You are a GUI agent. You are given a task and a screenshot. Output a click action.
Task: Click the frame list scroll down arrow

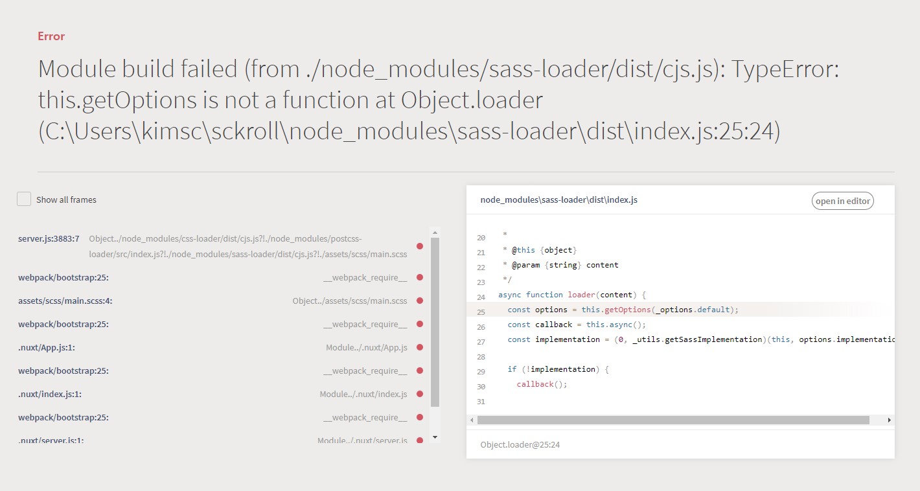point(435,437)
